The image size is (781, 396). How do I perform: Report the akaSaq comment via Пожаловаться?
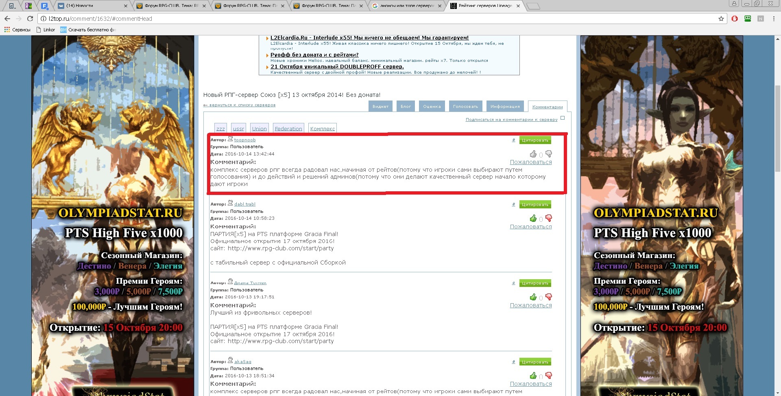click(531, 384)
